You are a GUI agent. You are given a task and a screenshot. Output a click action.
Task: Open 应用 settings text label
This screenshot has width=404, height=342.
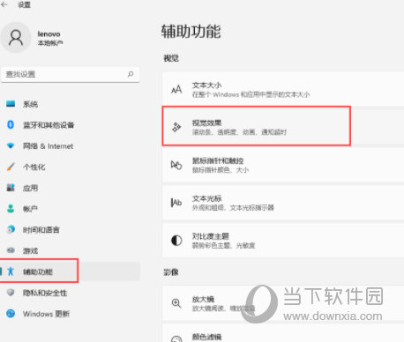30,188
